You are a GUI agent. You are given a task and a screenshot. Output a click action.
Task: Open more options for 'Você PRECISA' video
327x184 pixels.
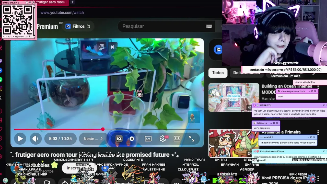point(318,178)
